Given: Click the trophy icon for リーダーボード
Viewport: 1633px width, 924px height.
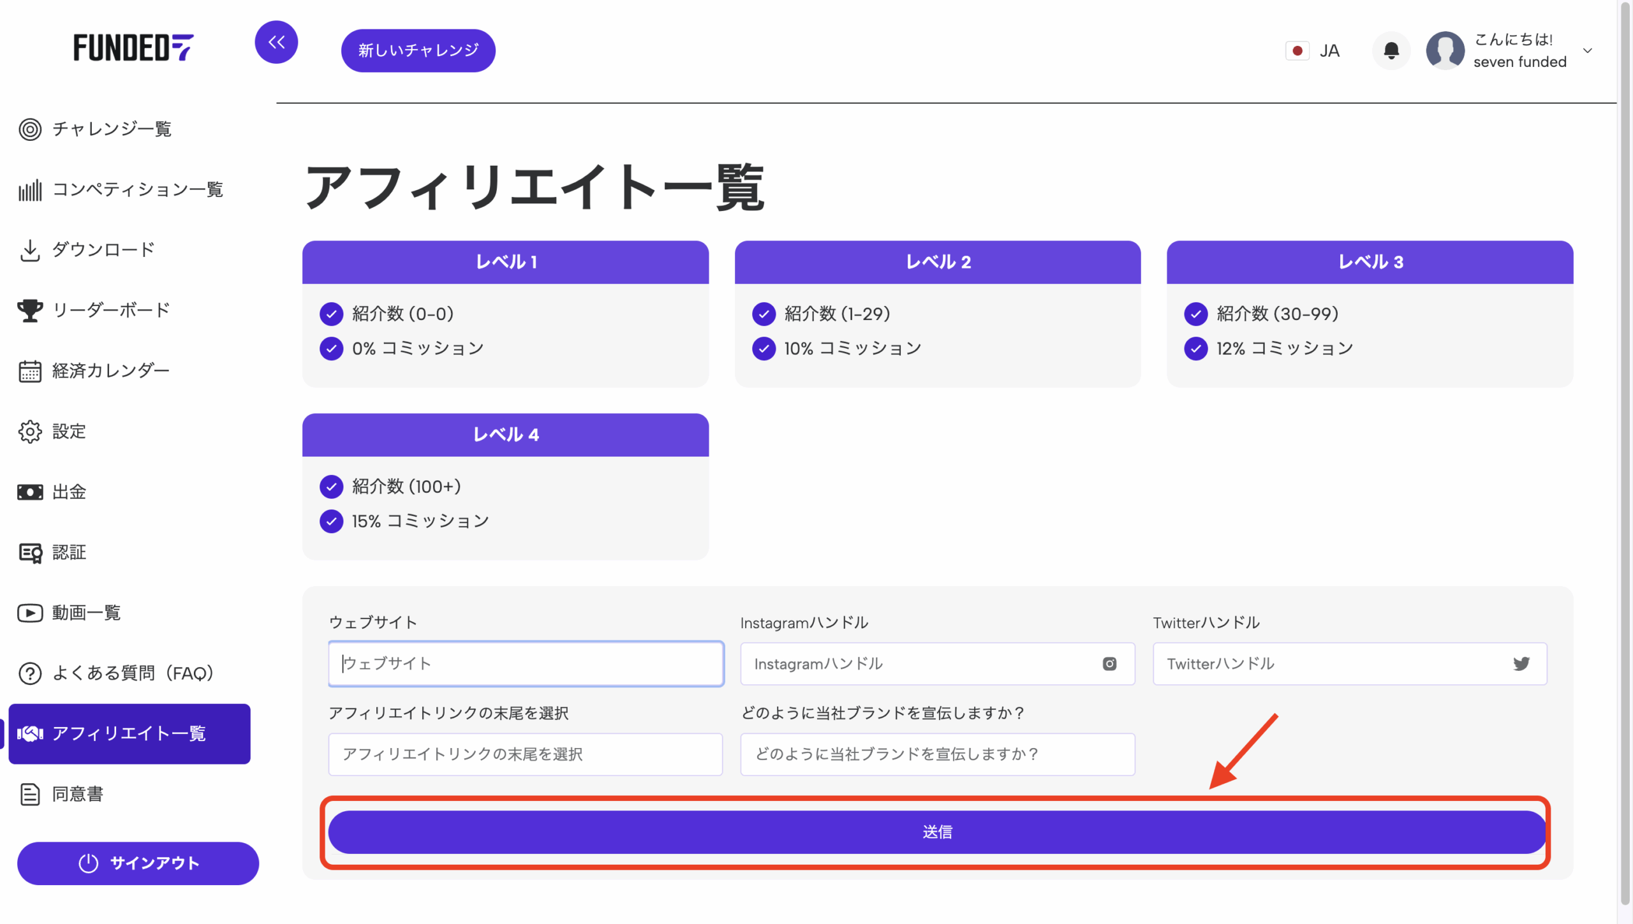Looking at the screenshot, I should click(30, 311).
